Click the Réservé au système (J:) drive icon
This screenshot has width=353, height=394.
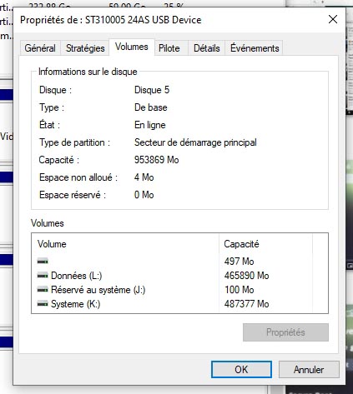click(43, 290)
